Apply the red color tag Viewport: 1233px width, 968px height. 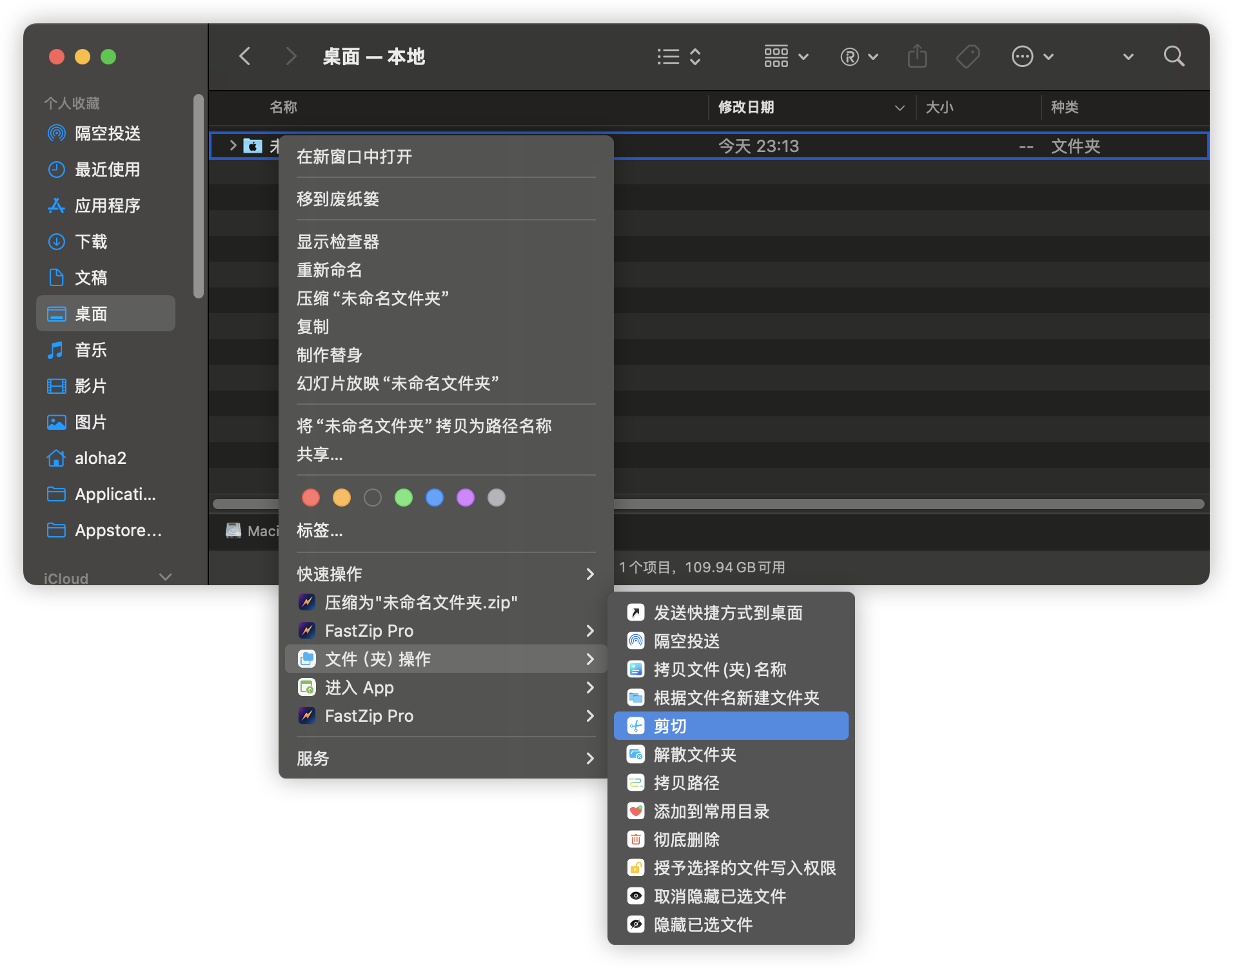tap(311, 498)
